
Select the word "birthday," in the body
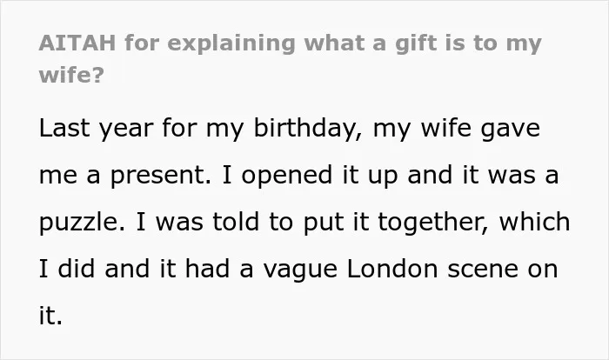click(x=308, y=128)
